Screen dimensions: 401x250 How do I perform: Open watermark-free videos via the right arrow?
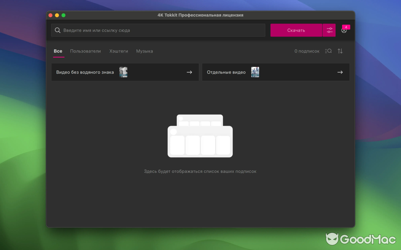(189, 72)
